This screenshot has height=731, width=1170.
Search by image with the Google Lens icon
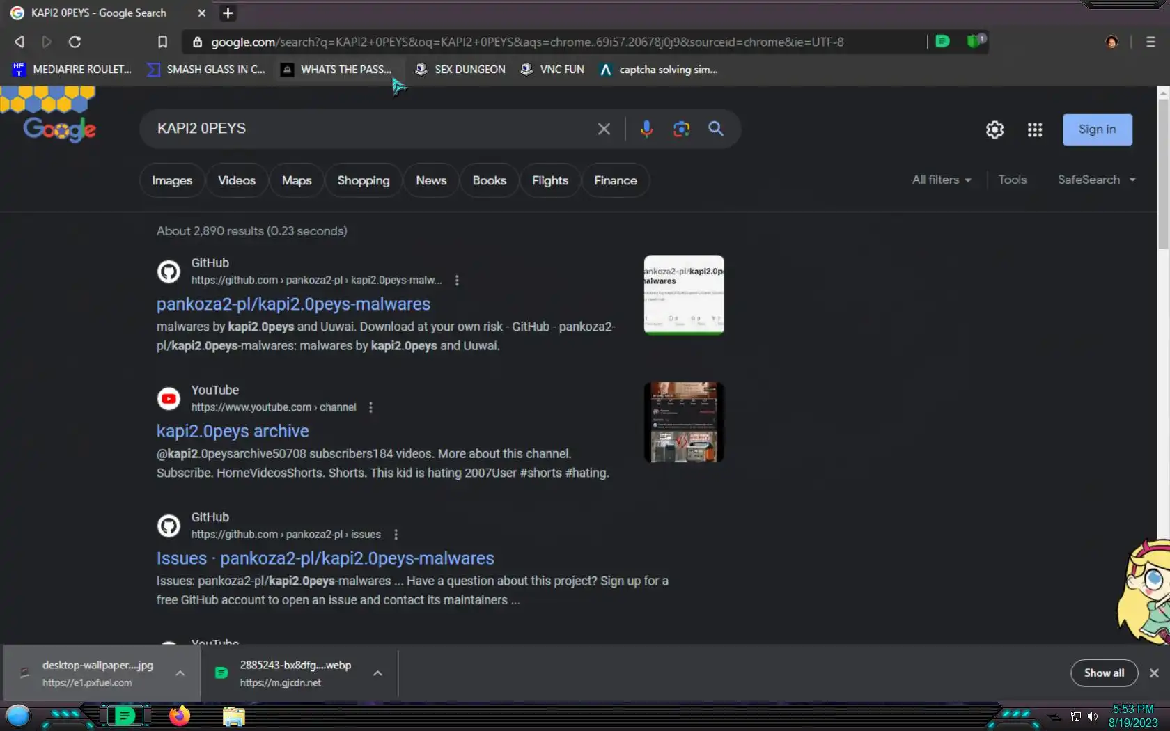tap(681, 129)
